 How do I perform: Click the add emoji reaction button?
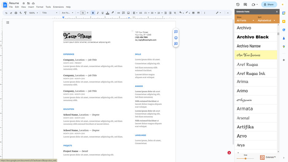click(x=176, y=38)
